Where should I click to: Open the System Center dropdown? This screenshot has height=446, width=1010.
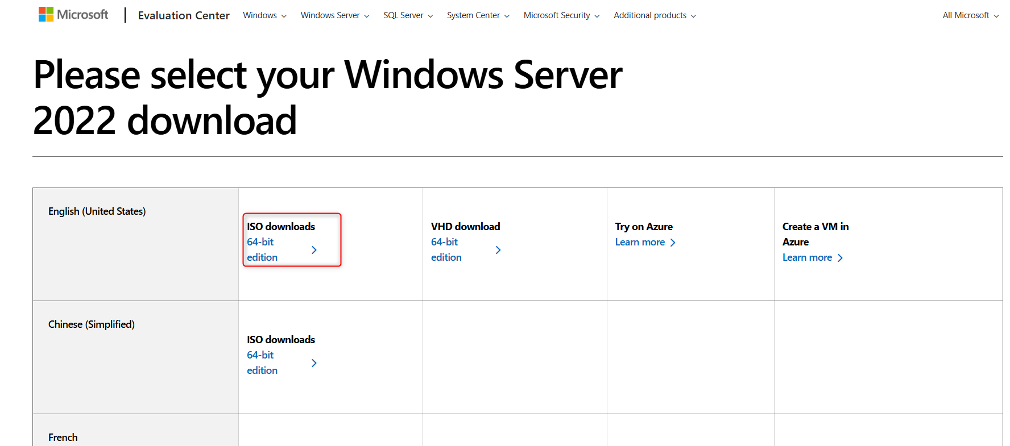[478, 15]
